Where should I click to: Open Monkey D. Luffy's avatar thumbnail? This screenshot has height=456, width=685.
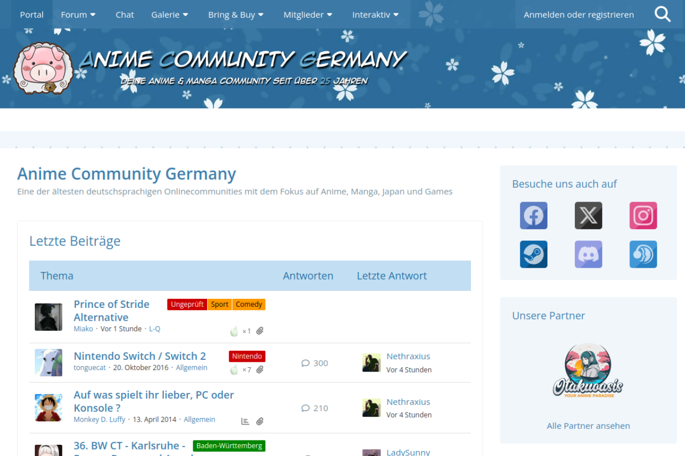[x=49, y=408]
